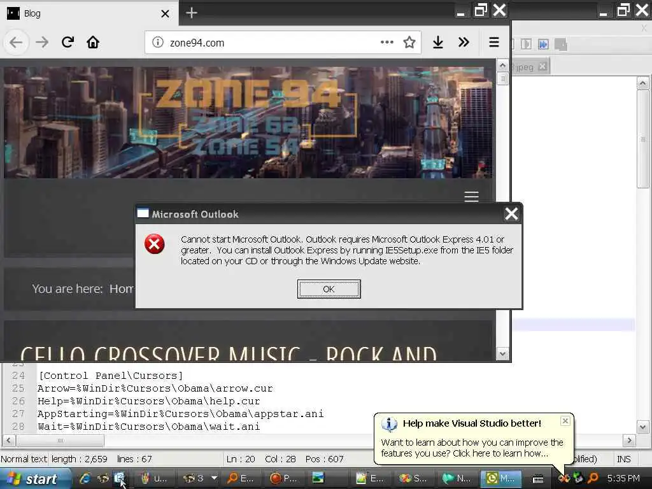Click the blue run macro icon in Notepad++
This screenshot has width=652, height=489.
543,44
